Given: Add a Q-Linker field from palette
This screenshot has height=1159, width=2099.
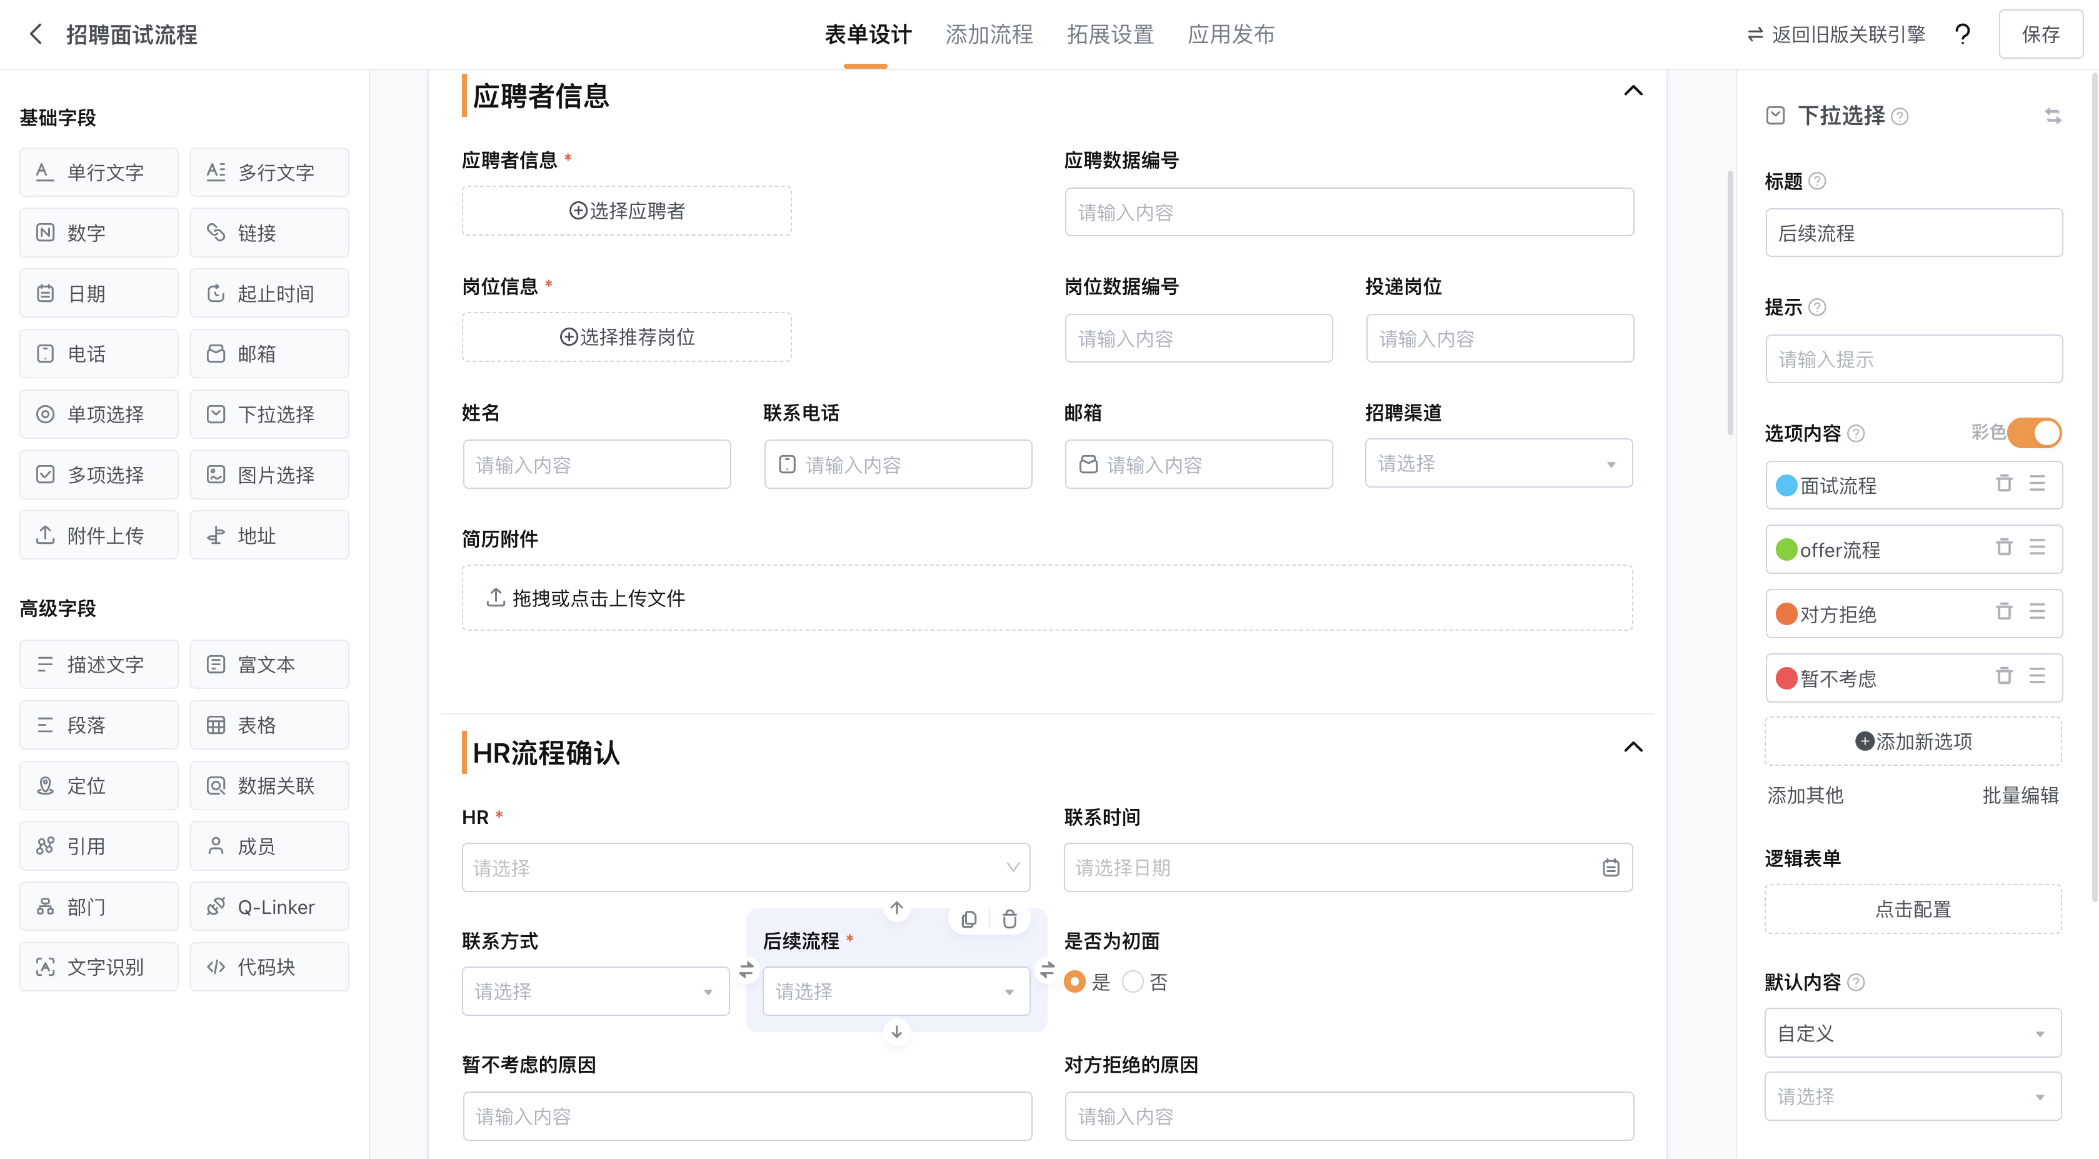Looking at the screenshot, I should [269, 906].
